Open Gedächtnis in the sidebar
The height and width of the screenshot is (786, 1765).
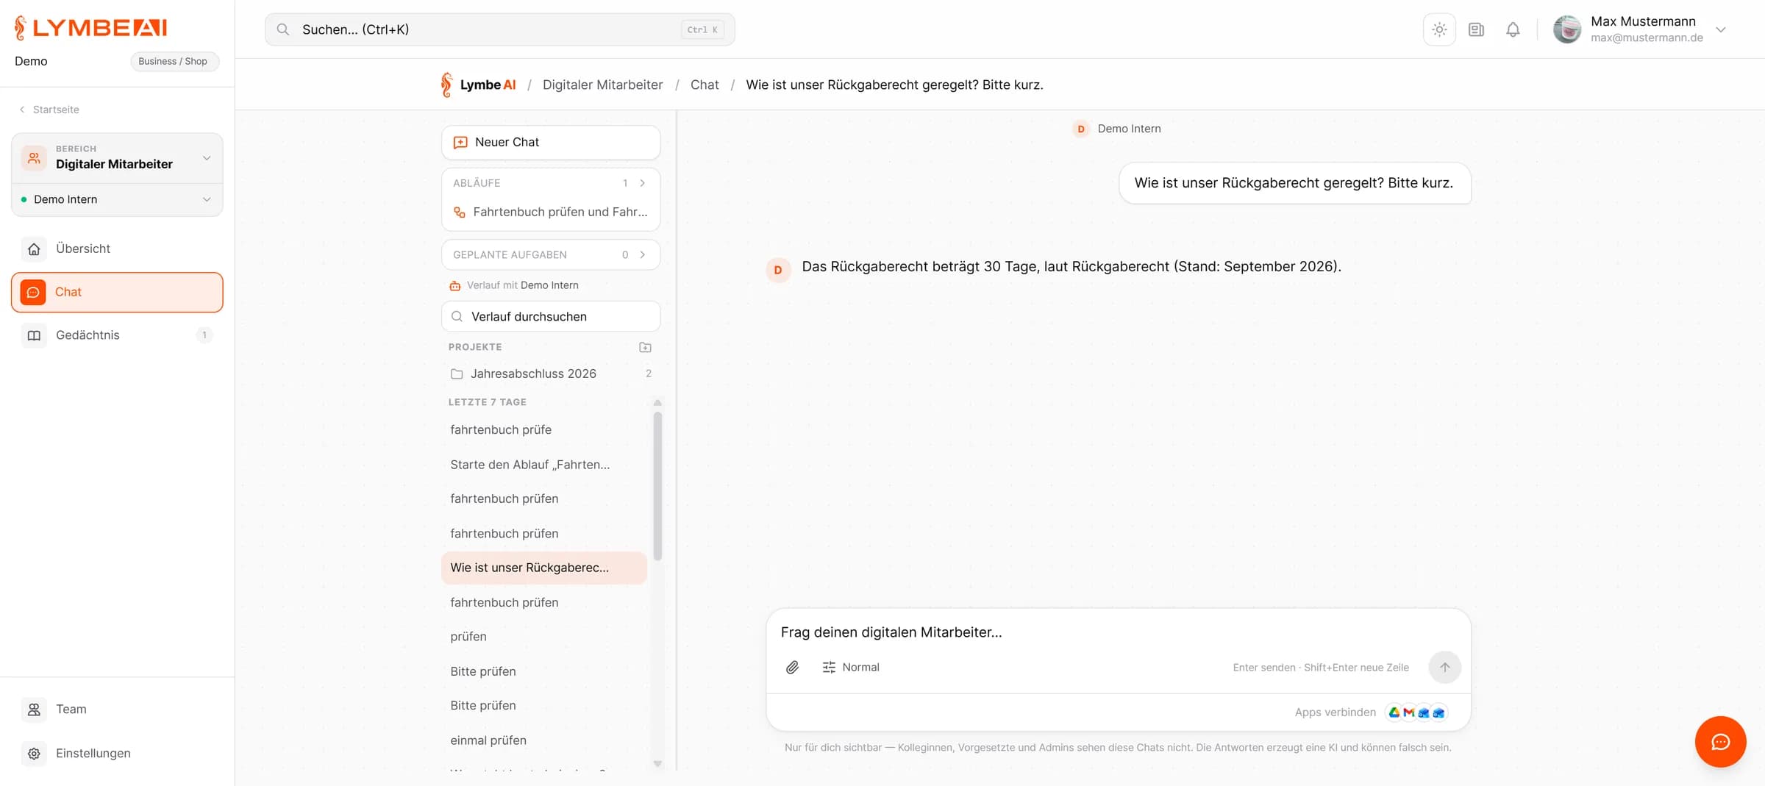[117, 335]
